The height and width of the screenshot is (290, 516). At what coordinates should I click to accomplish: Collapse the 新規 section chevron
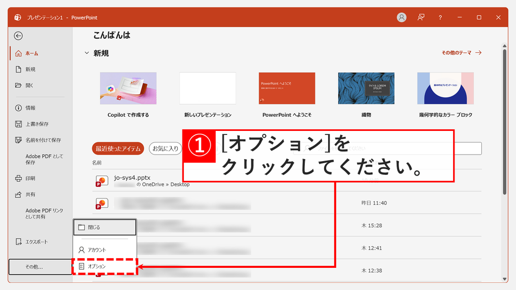click(87, 52)
